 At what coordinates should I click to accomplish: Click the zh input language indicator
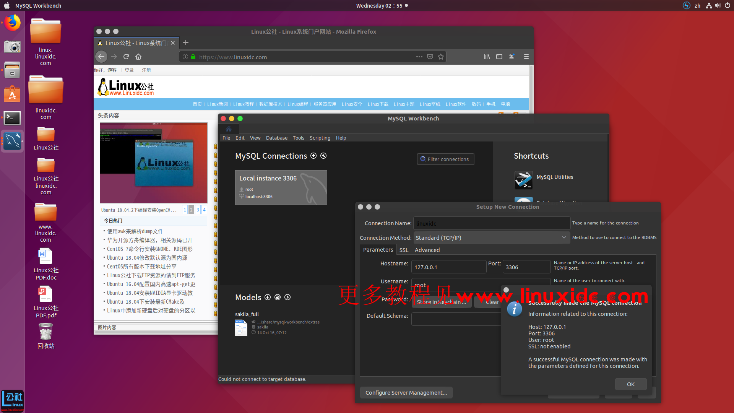(698, 5)
